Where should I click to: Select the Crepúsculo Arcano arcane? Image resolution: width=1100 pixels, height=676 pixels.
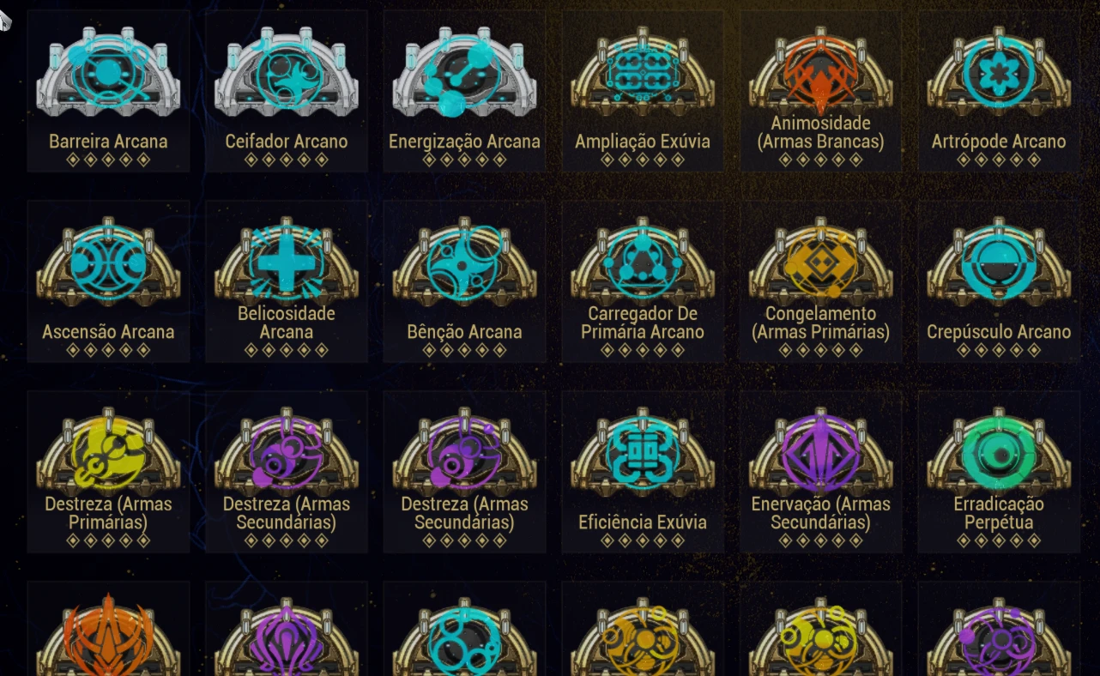coord(999,281)
